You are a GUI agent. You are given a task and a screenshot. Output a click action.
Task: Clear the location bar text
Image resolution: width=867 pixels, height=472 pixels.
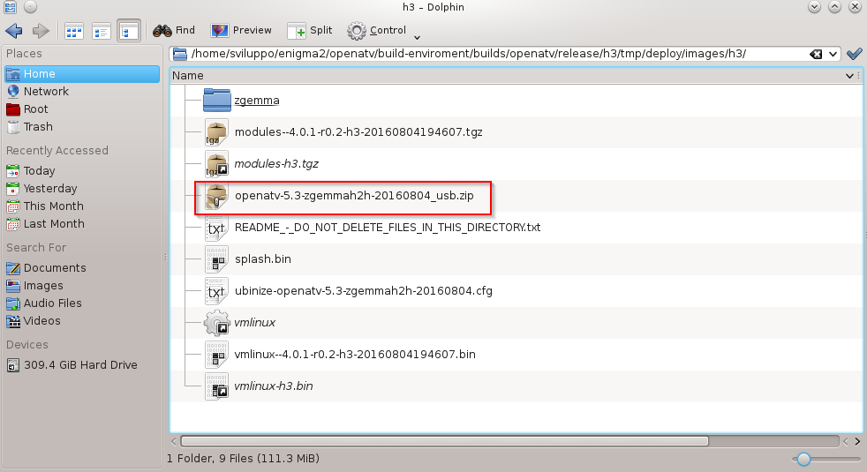817,54
